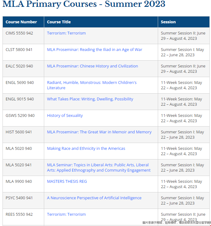Click the MASTERS THESIS REG link
211x226 pixels.
(67, 182)
